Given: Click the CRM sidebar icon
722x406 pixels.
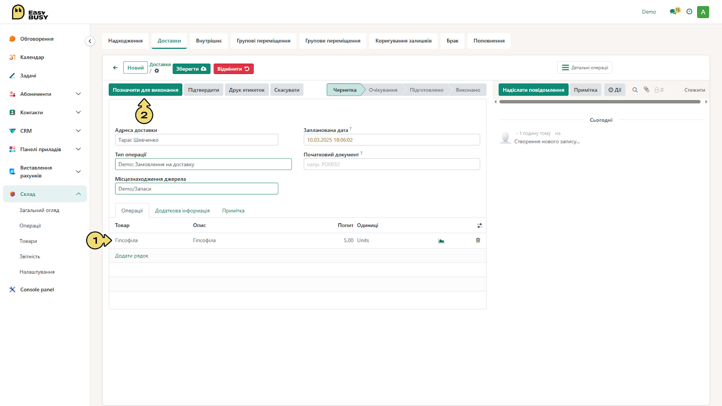Looking at the screenshot, I should point(12,131).
